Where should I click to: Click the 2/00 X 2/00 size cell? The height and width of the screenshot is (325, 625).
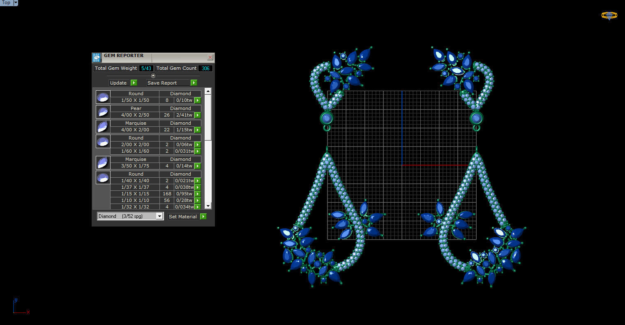(x=135, y=144)
